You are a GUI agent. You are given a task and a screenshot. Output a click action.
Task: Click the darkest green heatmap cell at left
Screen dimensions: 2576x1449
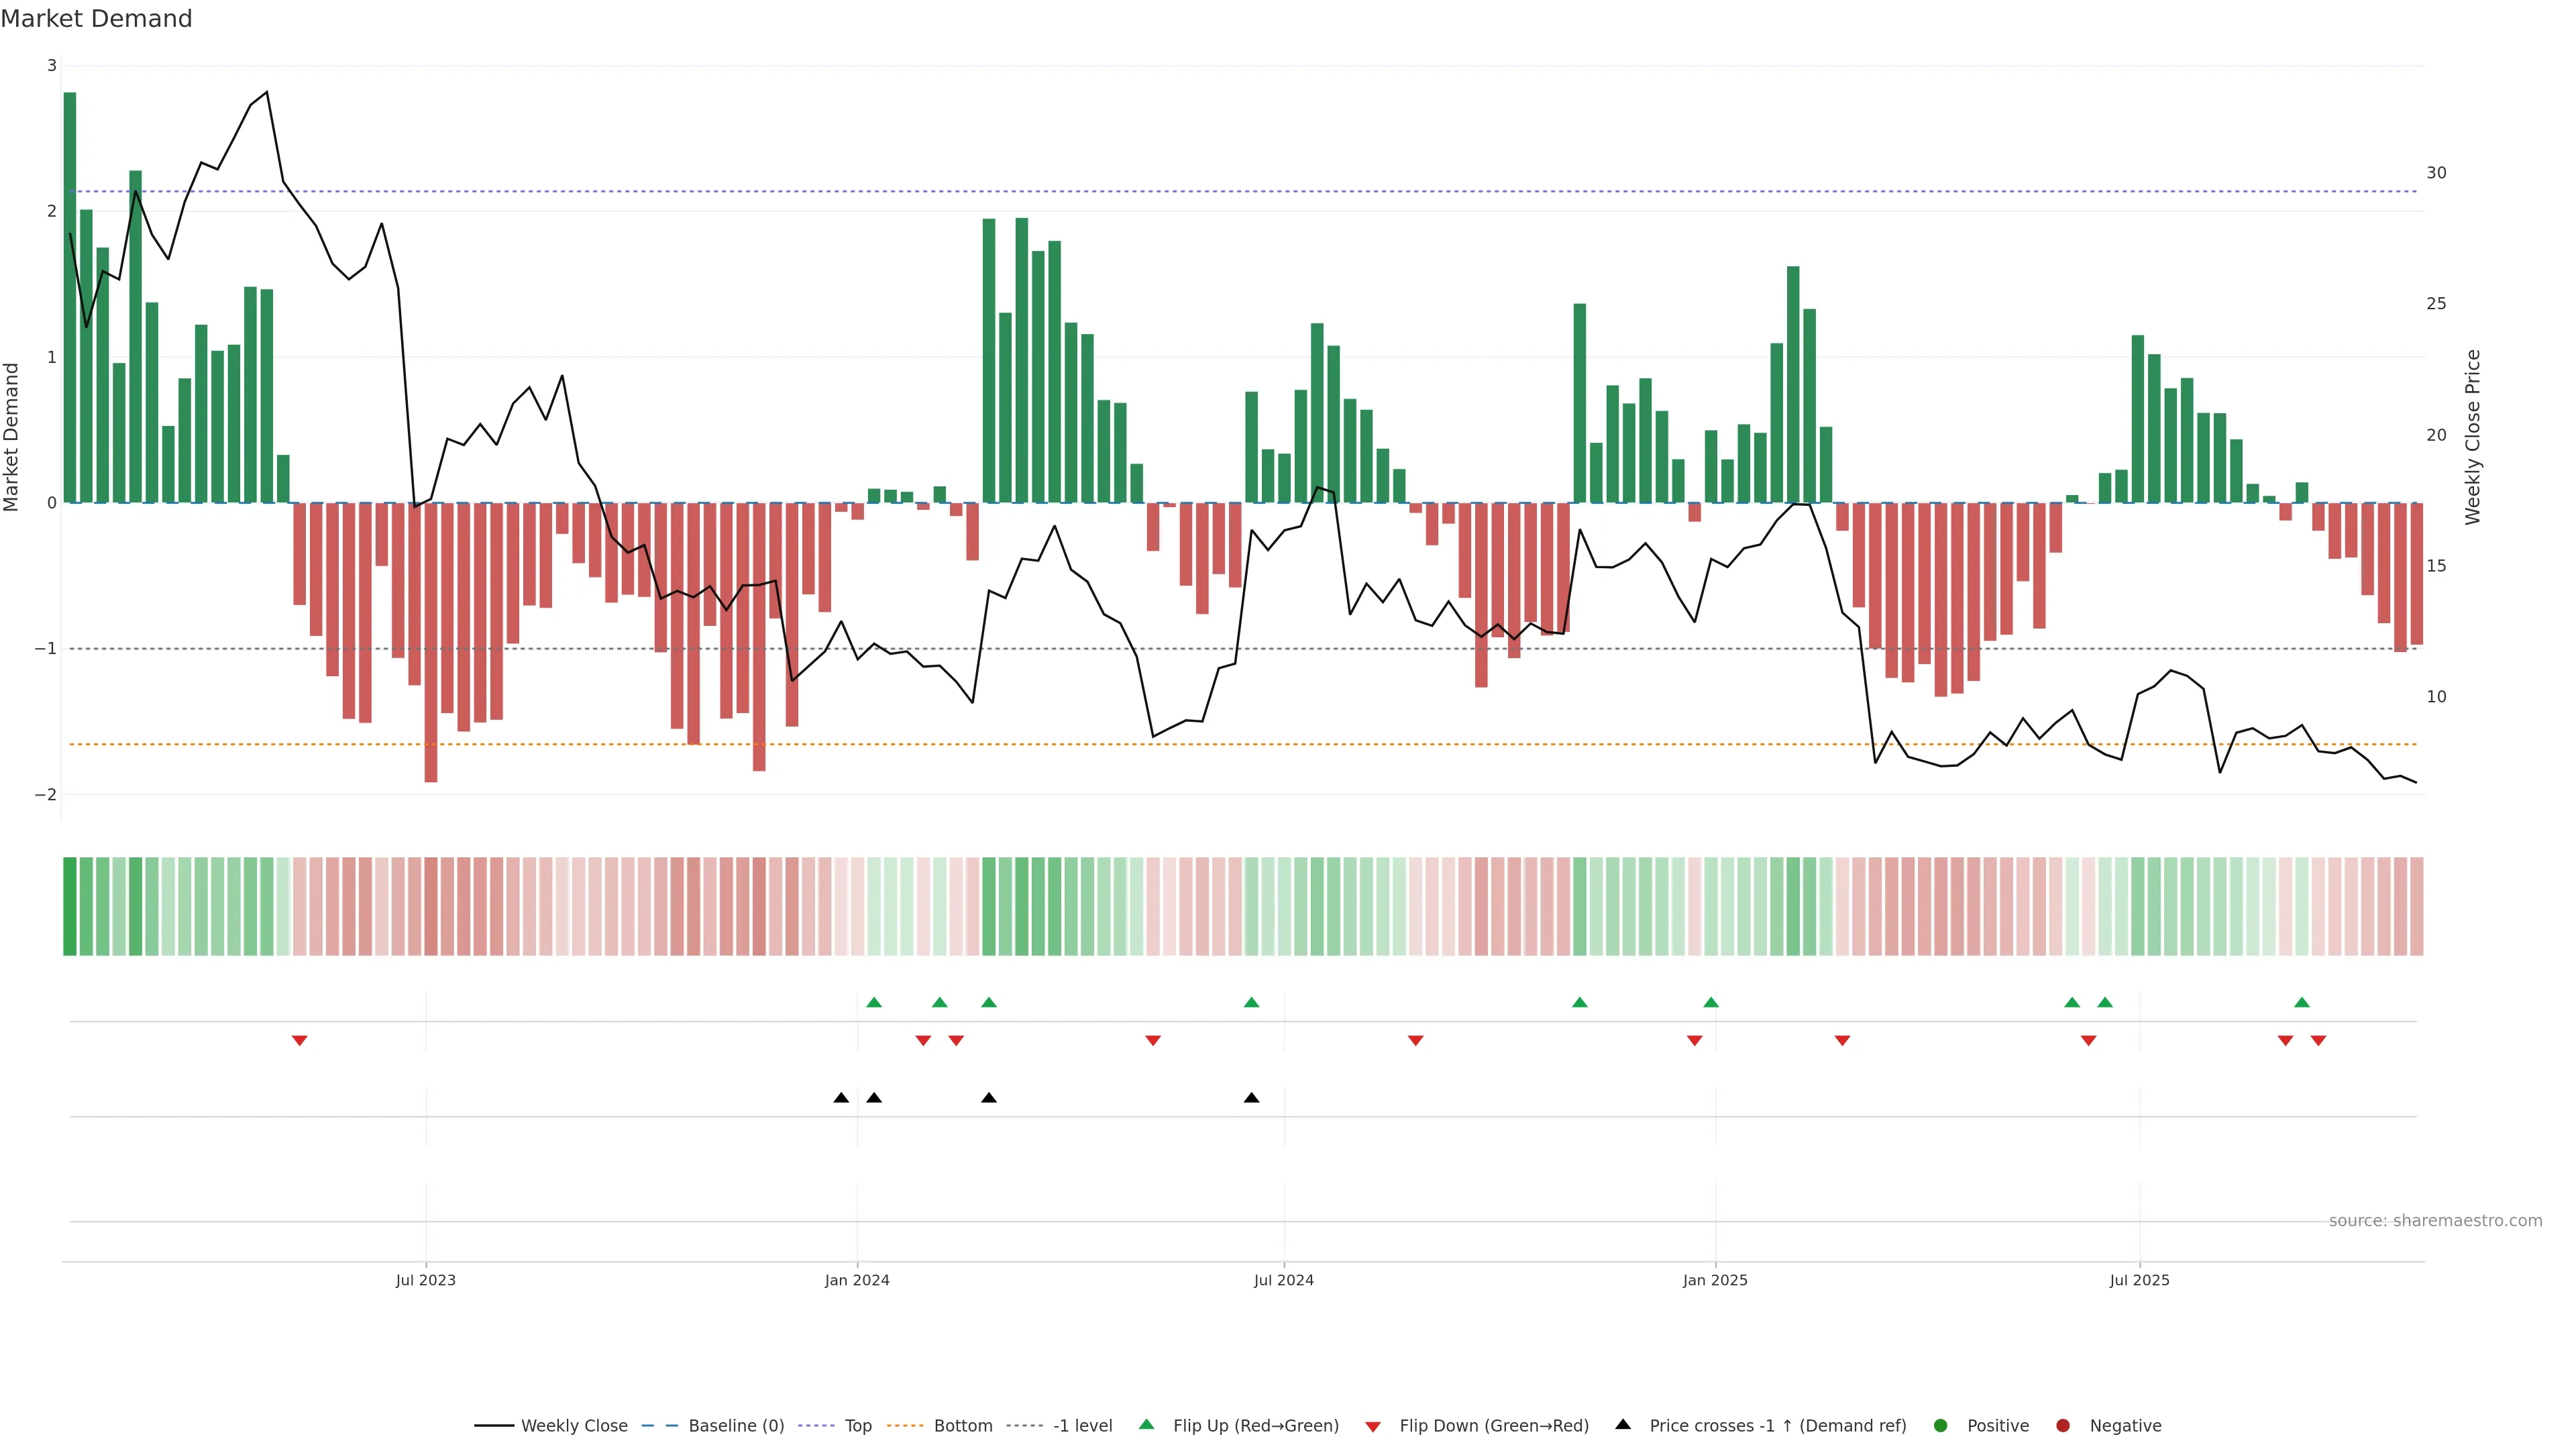point(70,906)
